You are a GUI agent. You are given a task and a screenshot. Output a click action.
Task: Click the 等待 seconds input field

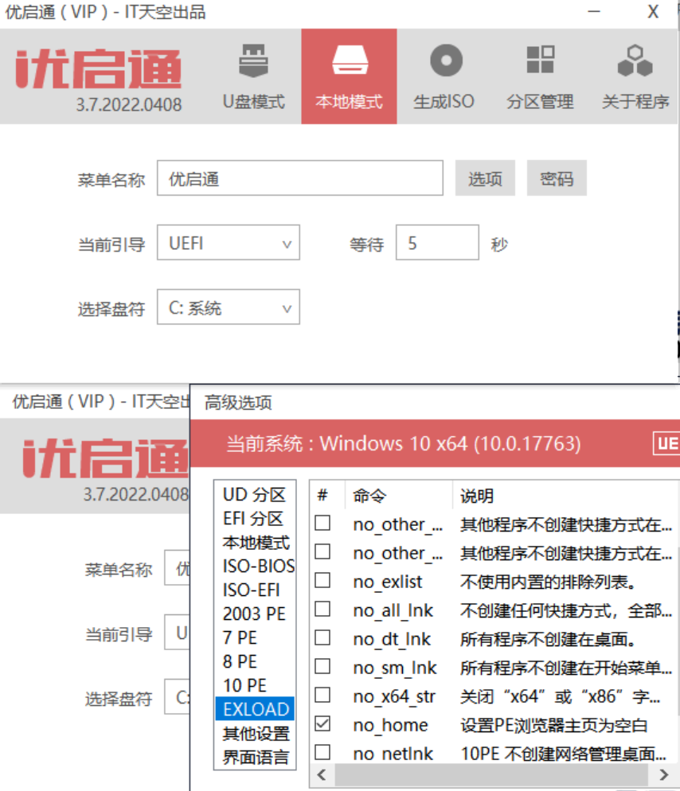coord(436,244)
